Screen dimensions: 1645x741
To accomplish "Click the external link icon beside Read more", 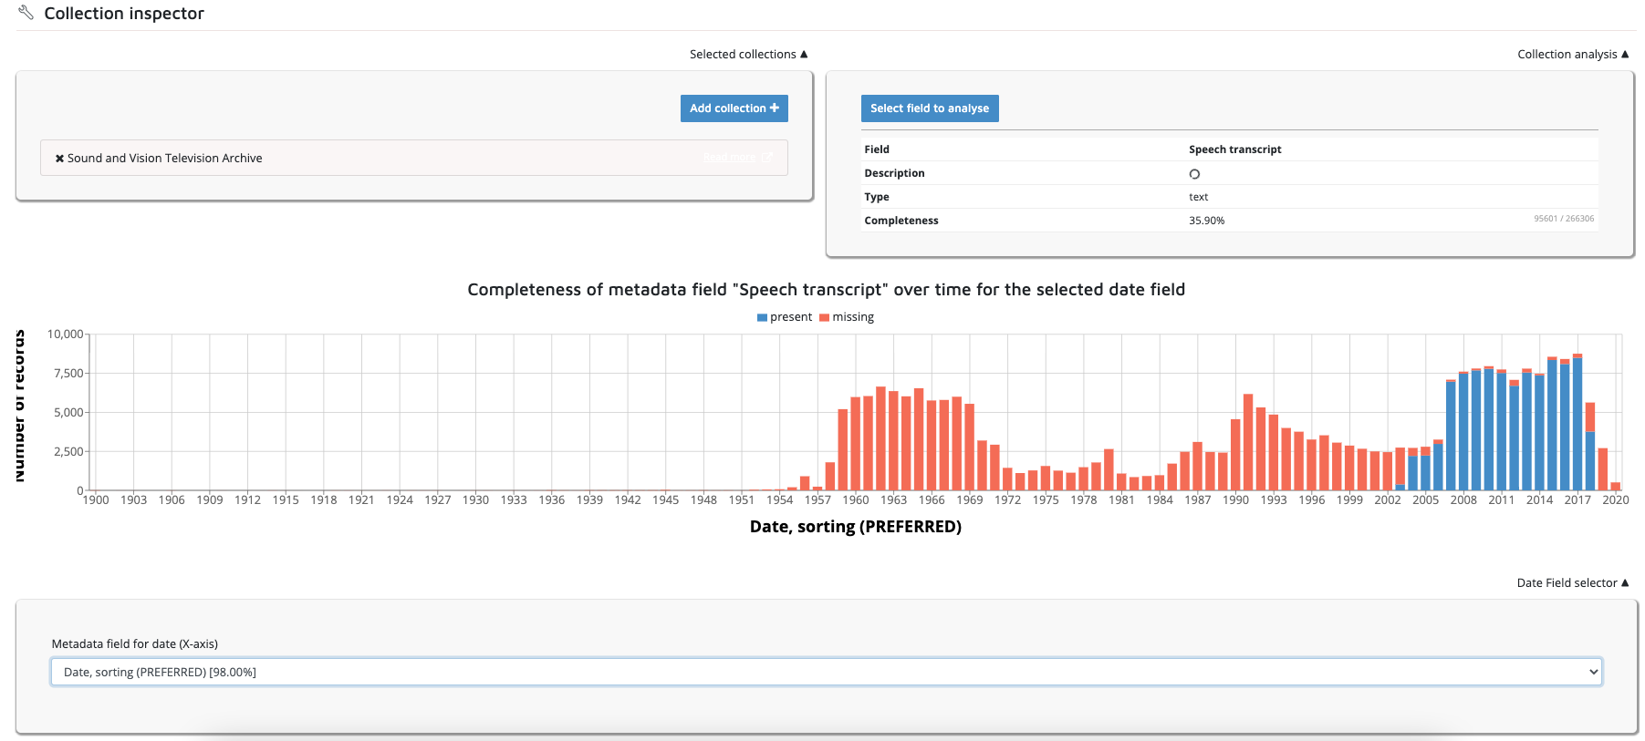I will pyautogui.click(x=767, y=158).
